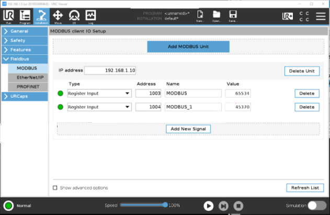Click the Value field showing 65534
This screenshot has height=215, width=330.
pos(238,93)
